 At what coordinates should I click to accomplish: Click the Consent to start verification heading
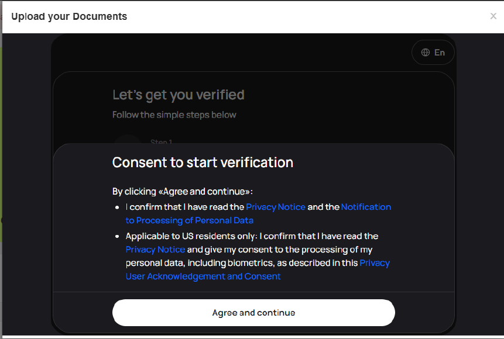tap(203, 162)
